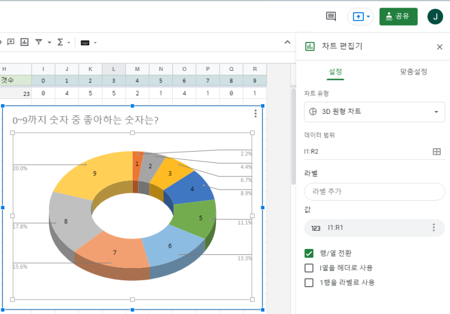Click the vertical sheet scrollbar

[293, 137]
